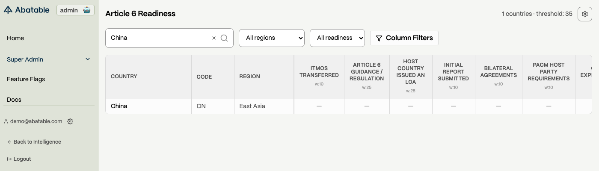
Task: Open the All regions dropdown
Action: (271, 38)
